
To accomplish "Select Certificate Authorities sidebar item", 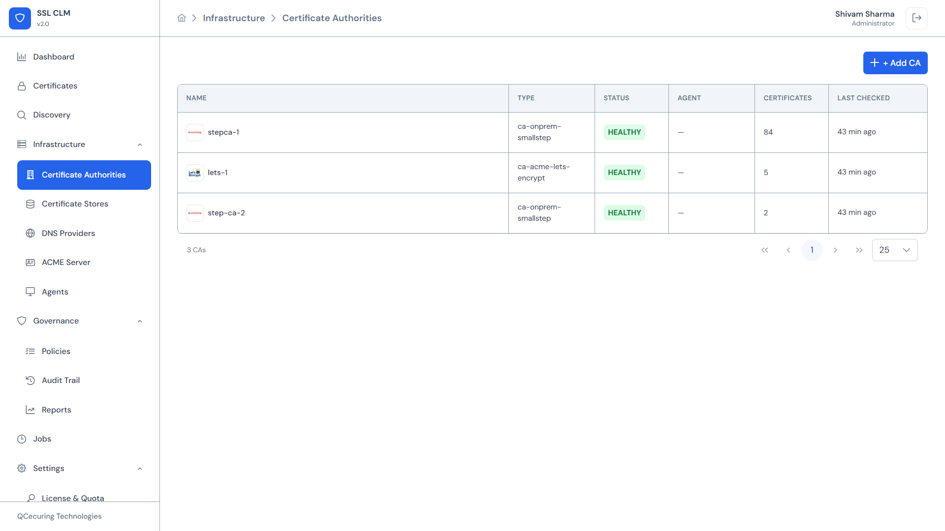I will (84, 175).
